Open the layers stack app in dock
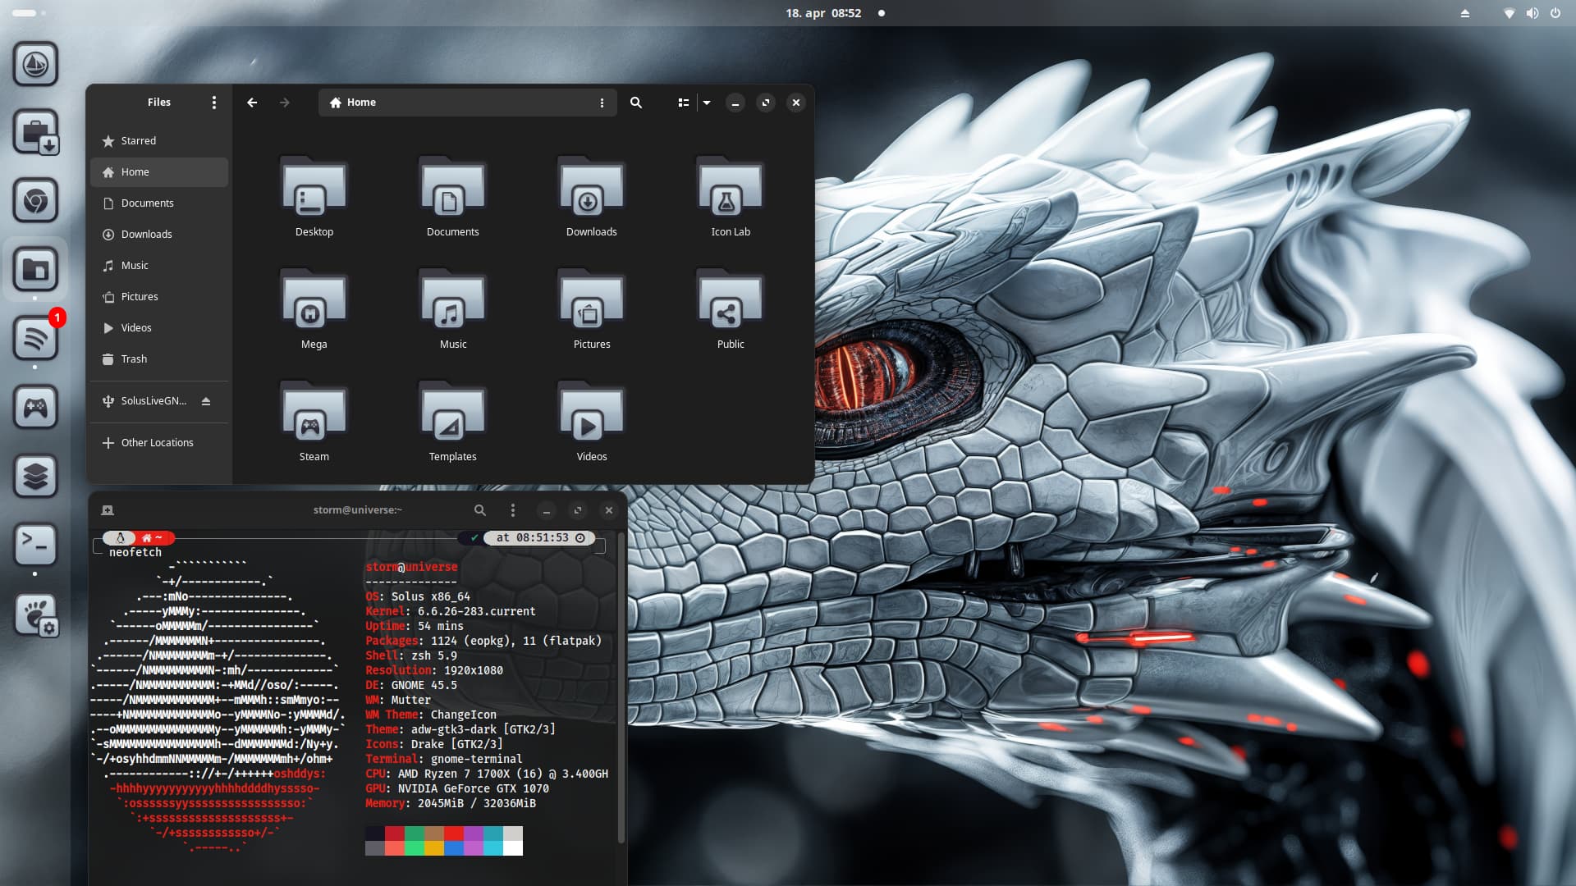 (35, 476)
